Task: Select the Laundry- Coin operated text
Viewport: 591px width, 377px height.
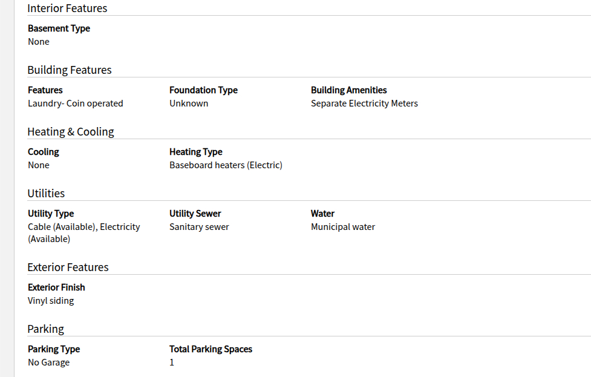Action: point(75,103)
